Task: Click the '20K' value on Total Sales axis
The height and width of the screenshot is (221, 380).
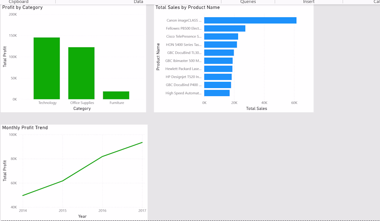Action: coord(234,103)
